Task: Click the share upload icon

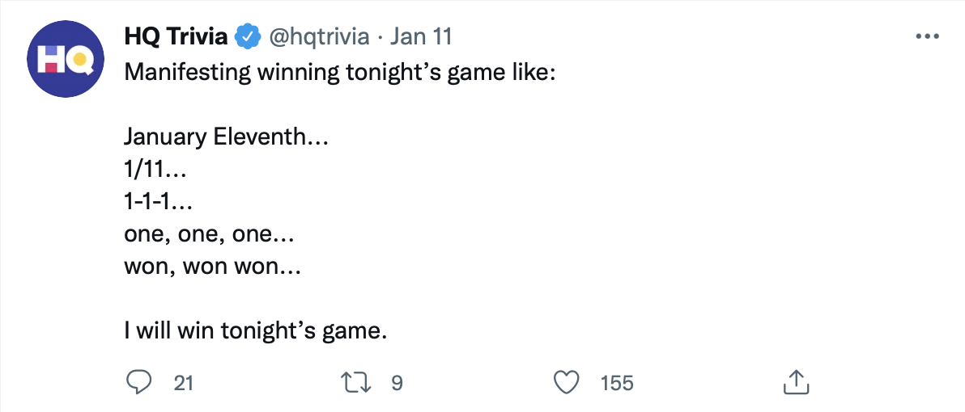Action: coord(795,382)
